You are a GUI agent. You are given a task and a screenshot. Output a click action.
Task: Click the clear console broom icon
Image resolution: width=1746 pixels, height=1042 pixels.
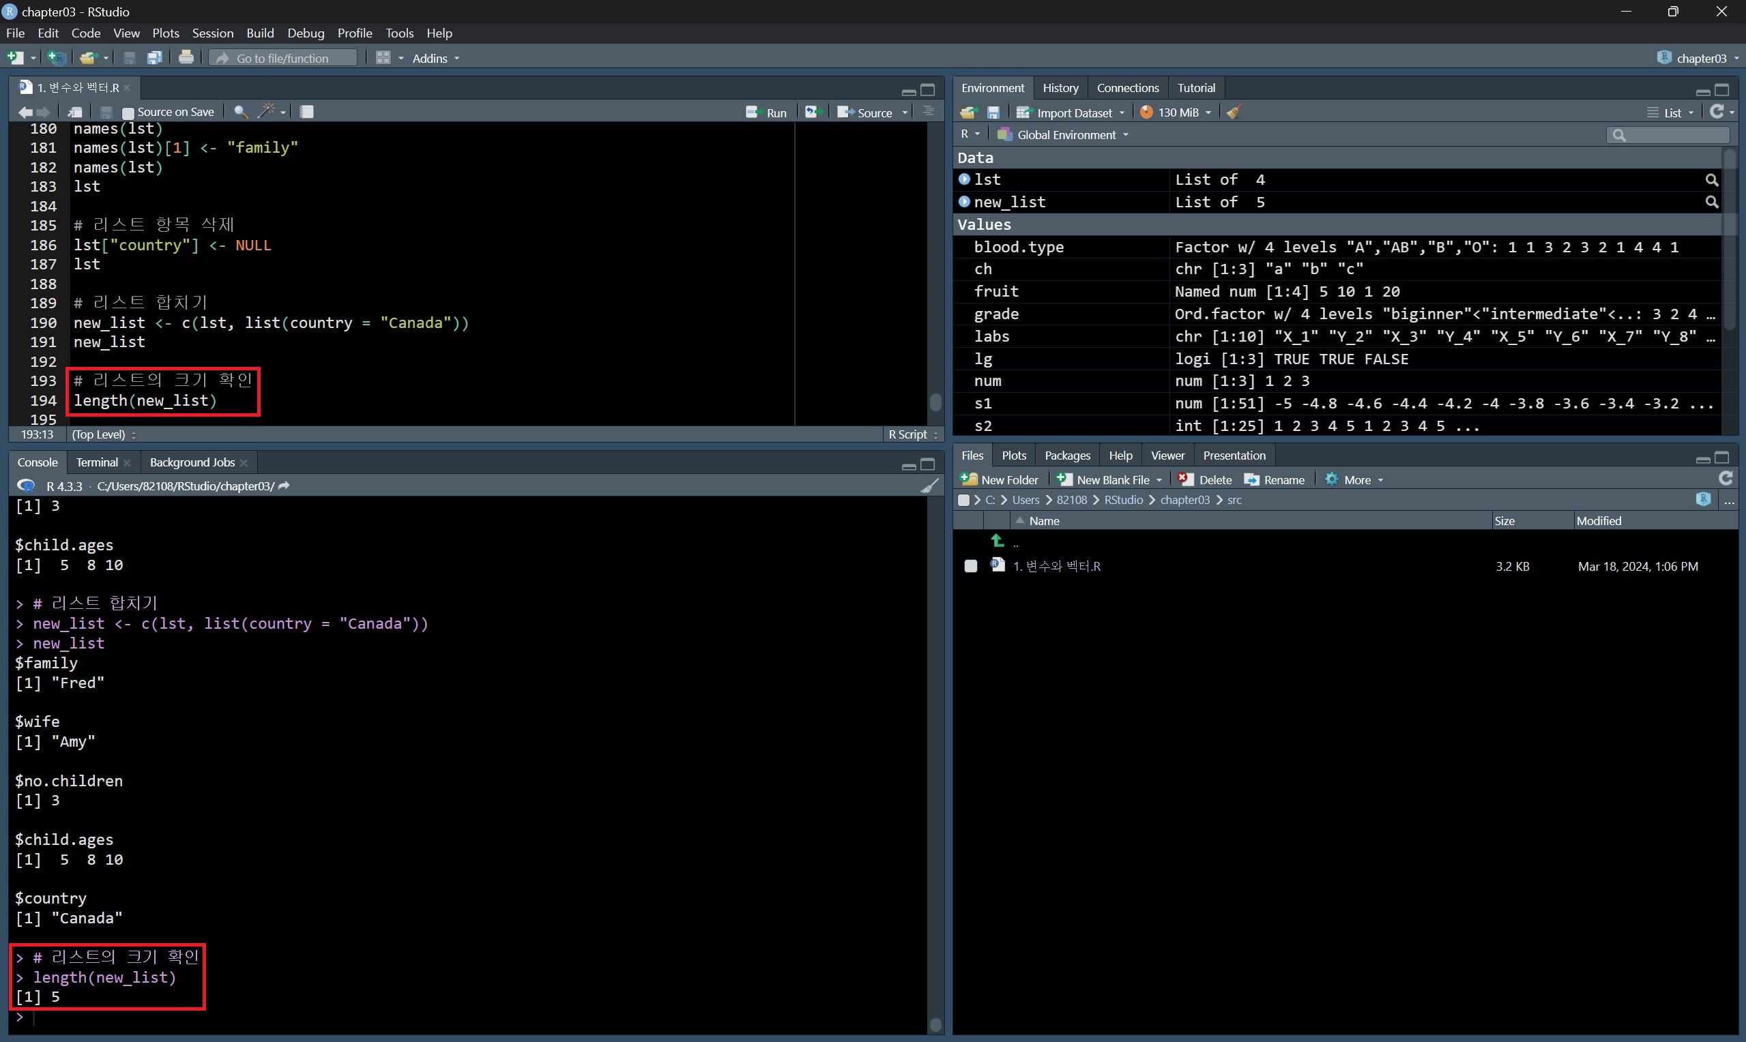929,486
